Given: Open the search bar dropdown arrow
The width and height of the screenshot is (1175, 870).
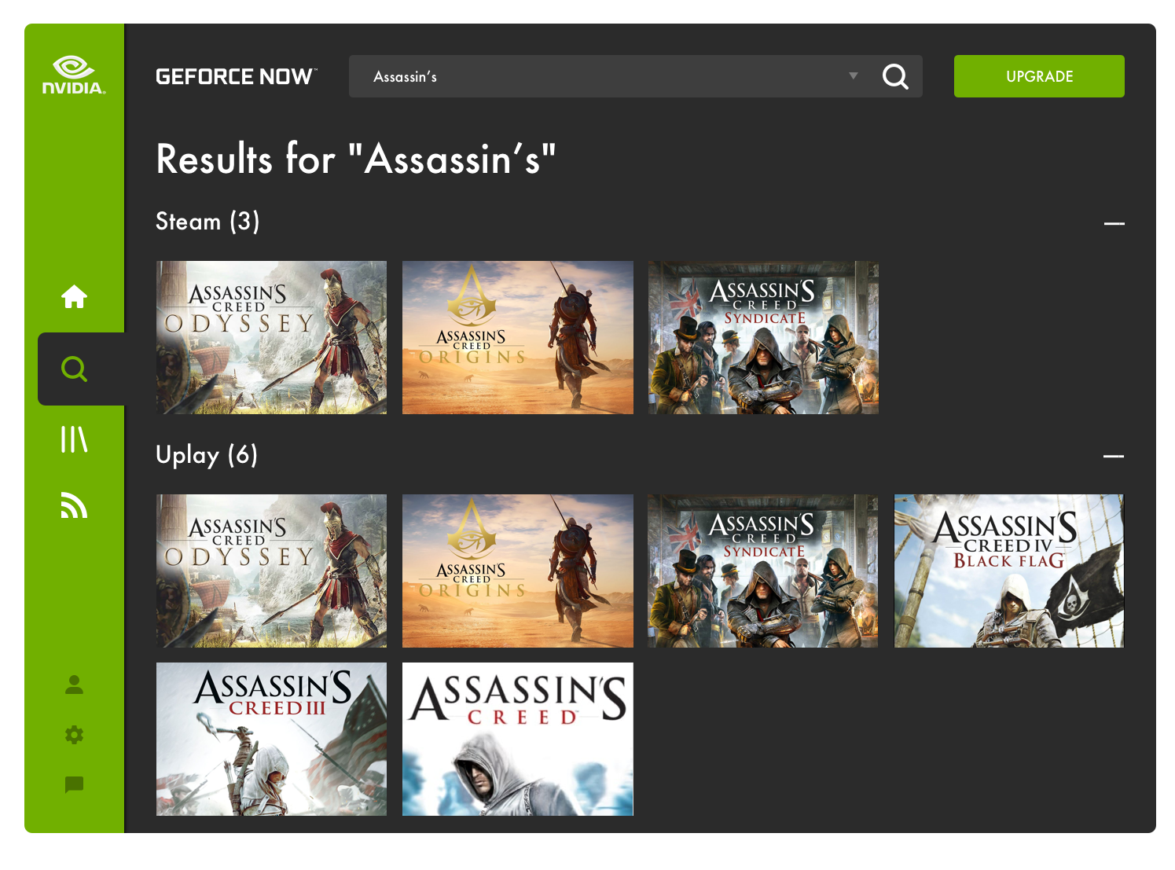Looking at the screenshot, I should [x=854, y=76].
